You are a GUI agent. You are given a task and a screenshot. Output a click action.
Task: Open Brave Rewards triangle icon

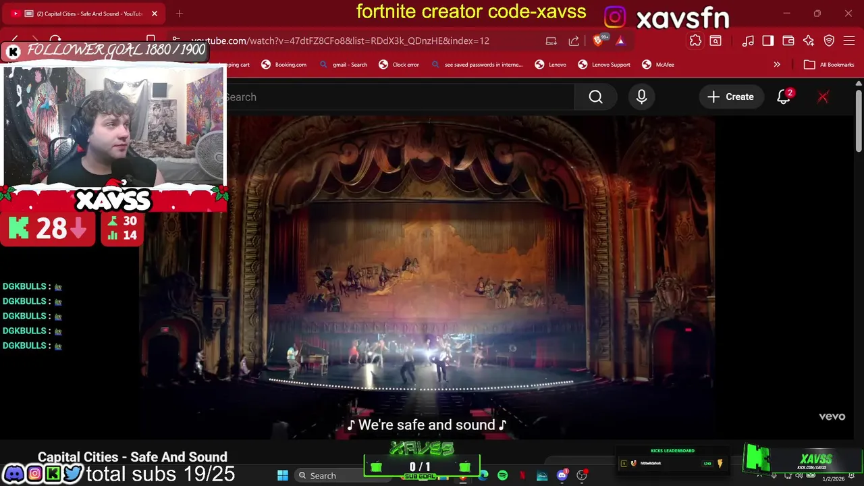click(620, 40)
